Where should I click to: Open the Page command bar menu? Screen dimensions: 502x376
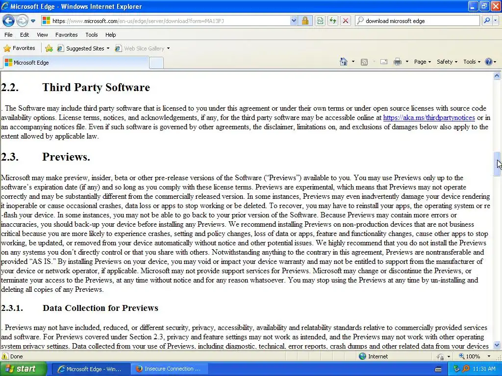422,62
